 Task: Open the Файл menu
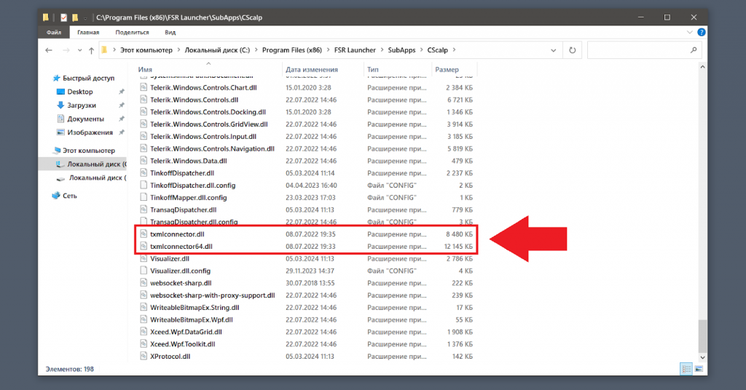click(x=54, y=32)
